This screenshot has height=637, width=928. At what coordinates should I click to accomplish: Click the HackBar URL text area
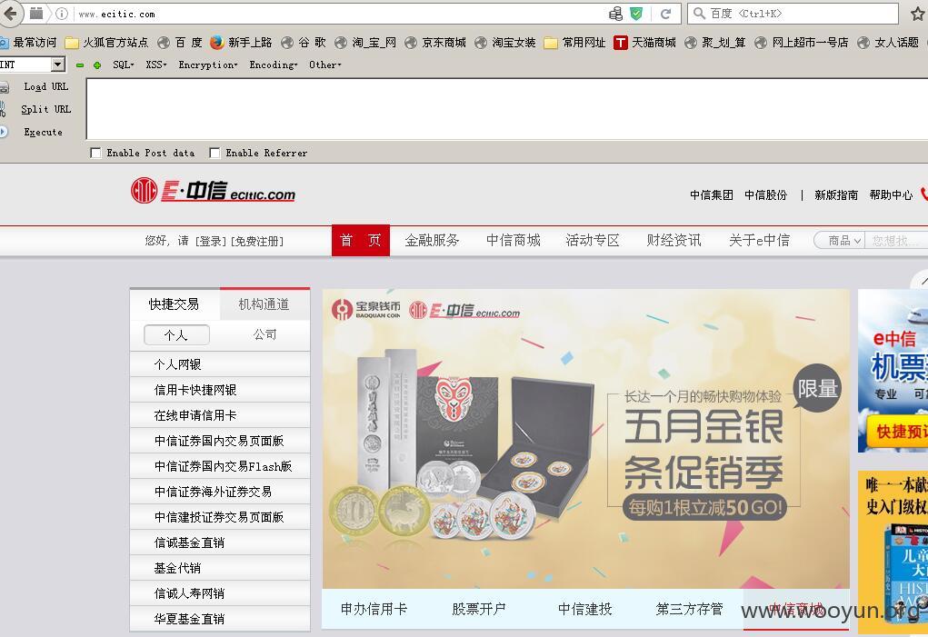point(507,109)
